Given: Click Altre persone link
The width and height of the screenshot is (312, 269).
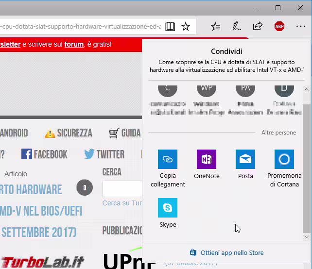Looking at the screenshot, I should click(278, 133).
